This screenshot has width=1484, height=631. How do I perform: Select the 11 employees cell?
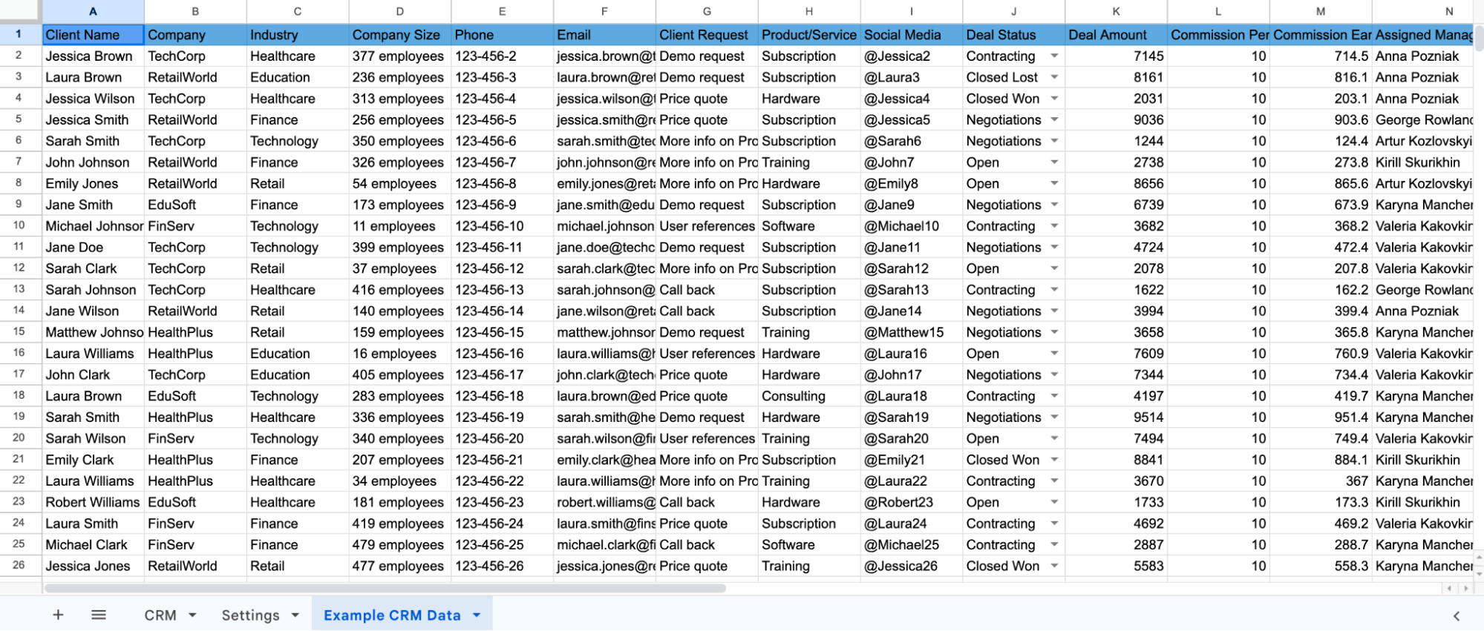tap(399, 226)
